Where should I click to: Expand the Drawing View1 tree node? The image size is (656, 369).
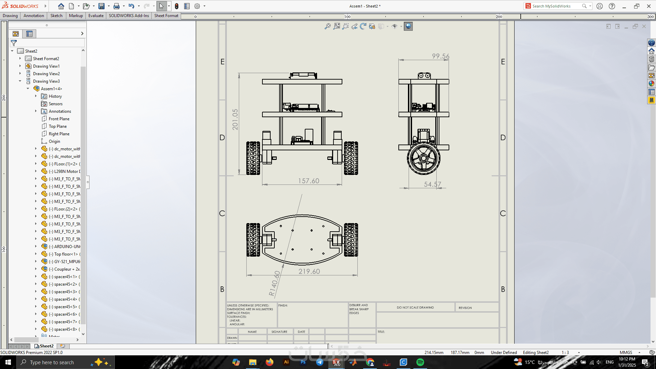(x=20, y=66)
